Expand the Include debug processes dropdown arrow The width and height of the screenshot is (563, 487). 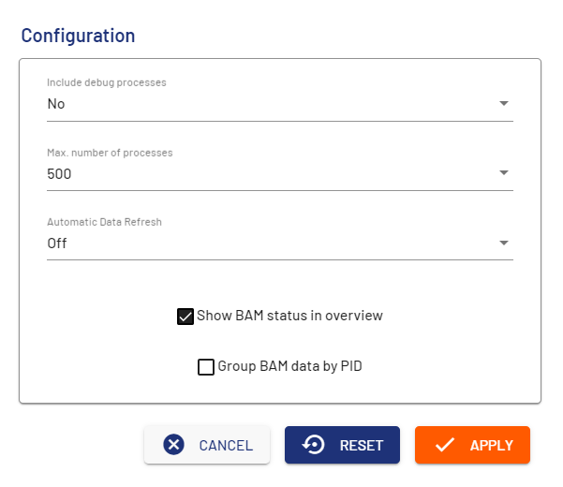click(x=503, y=103)
